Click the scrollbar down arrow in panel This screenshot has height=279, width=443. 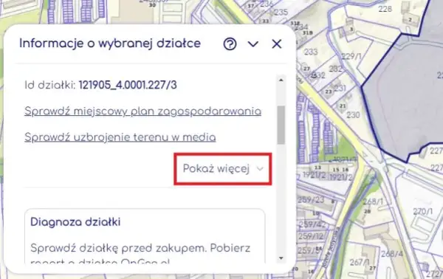281,258
